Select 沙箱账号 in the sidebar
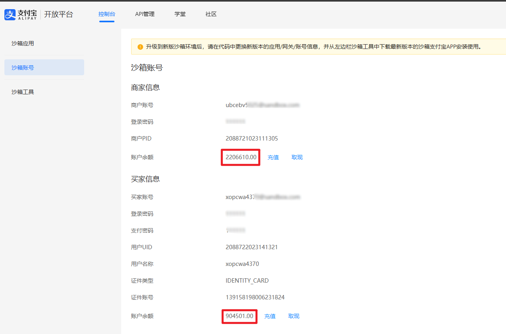 (44, 67)
